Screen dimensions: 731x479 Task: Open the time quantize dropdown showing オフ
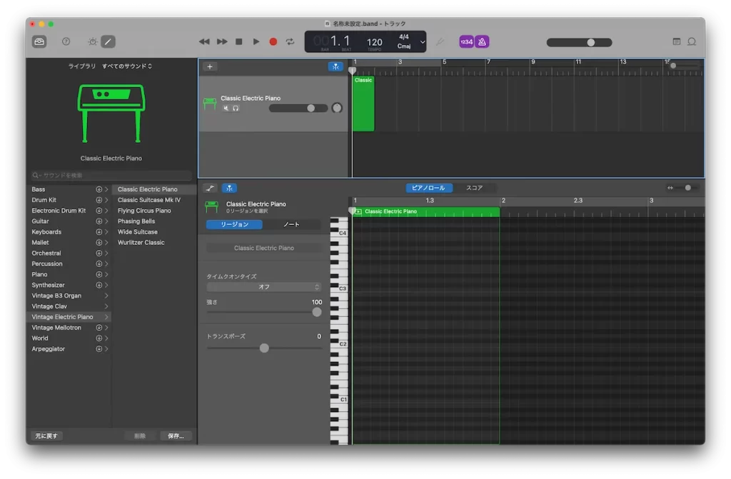263,287
